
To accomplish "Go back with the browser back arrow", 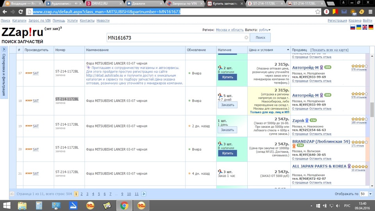I will pos(5,11).
